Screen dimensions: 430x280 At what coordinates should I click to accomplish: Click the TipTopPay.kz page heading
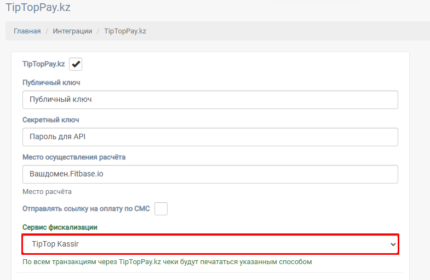[38, 7]
